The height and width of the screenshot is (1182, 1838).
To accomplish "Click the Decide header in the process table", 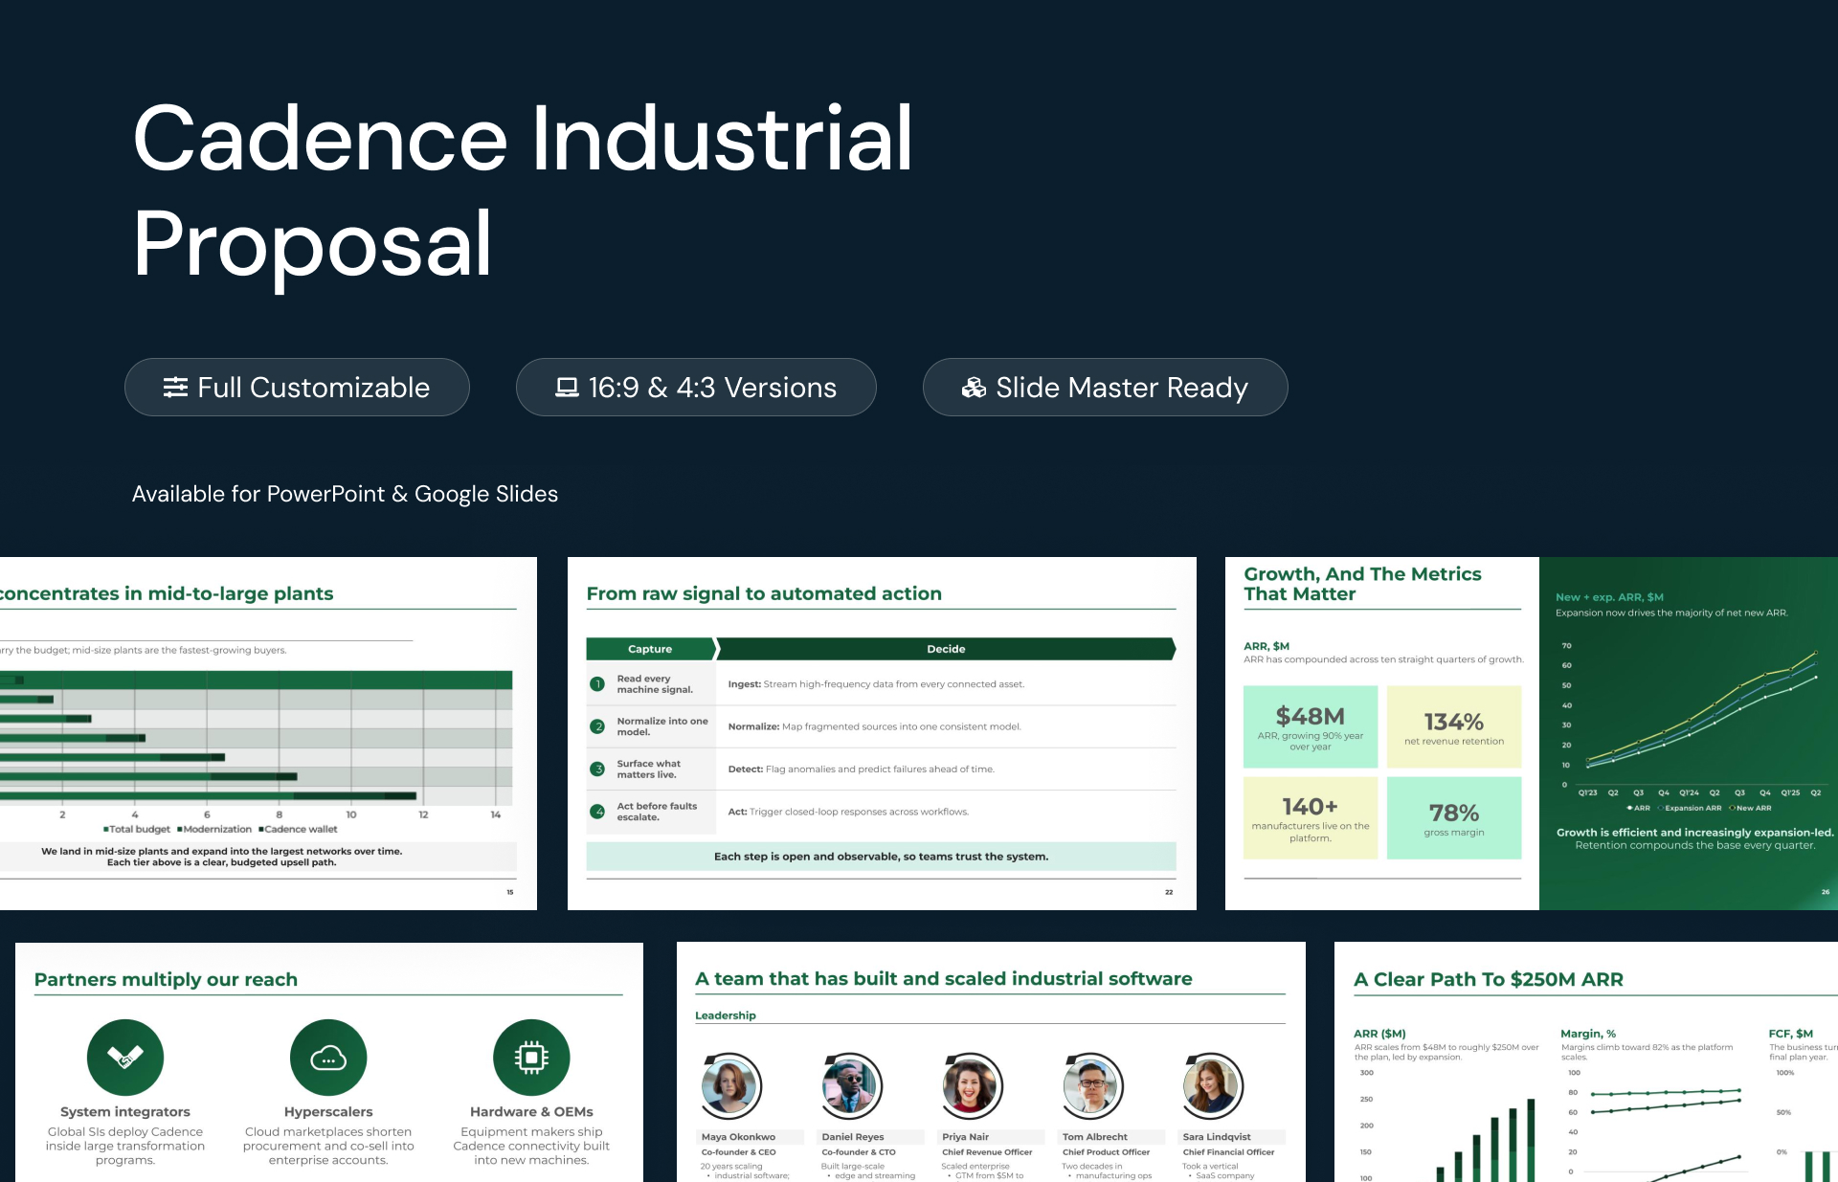I will tap(946, 649).
